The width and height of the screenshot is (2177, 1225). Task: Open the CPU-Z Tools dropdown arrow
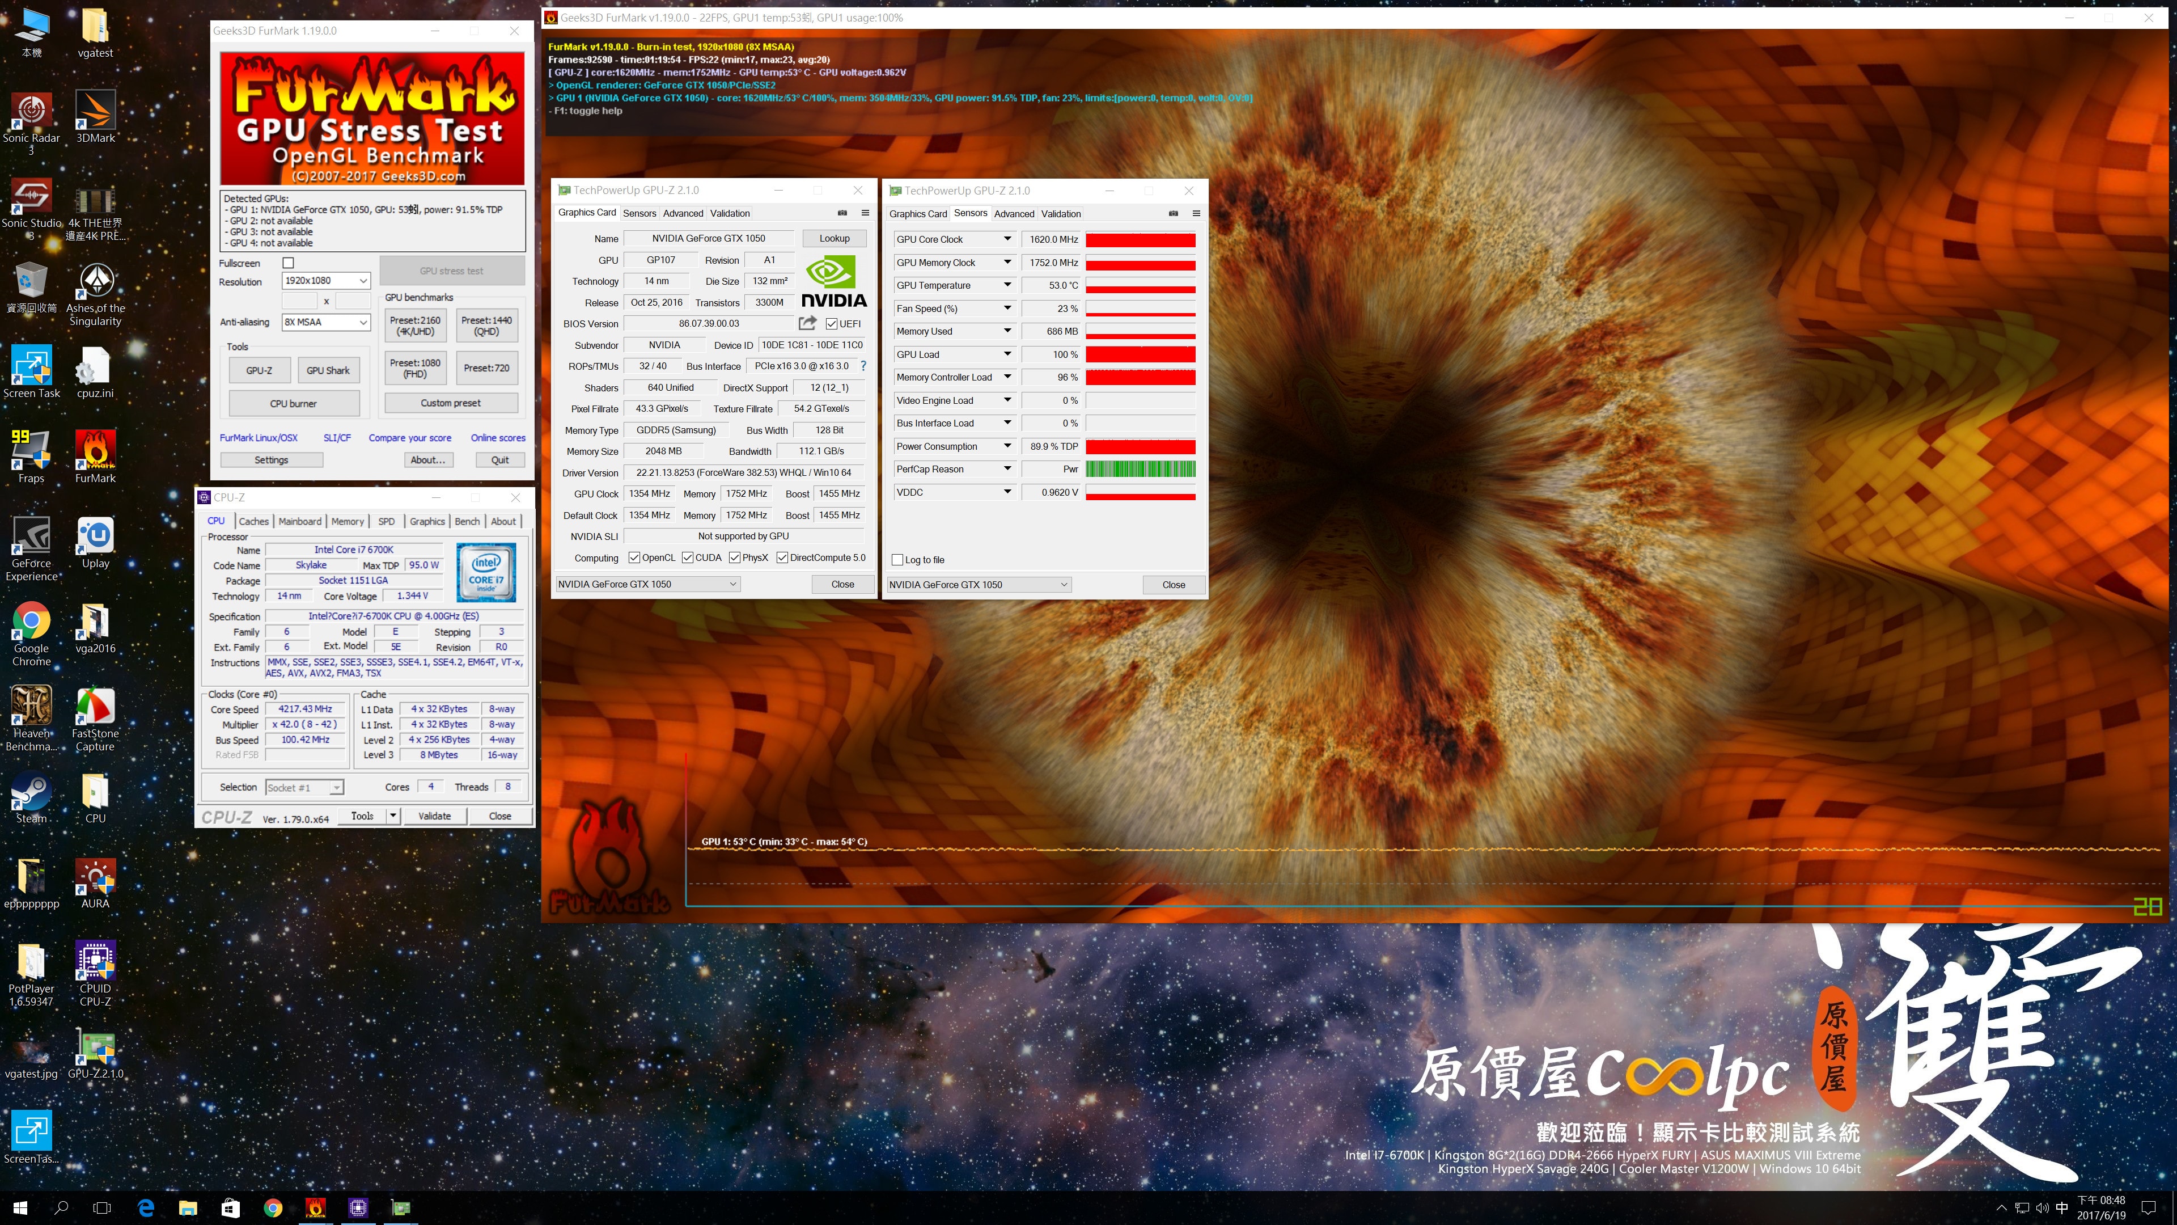click(x=393, y=816)
